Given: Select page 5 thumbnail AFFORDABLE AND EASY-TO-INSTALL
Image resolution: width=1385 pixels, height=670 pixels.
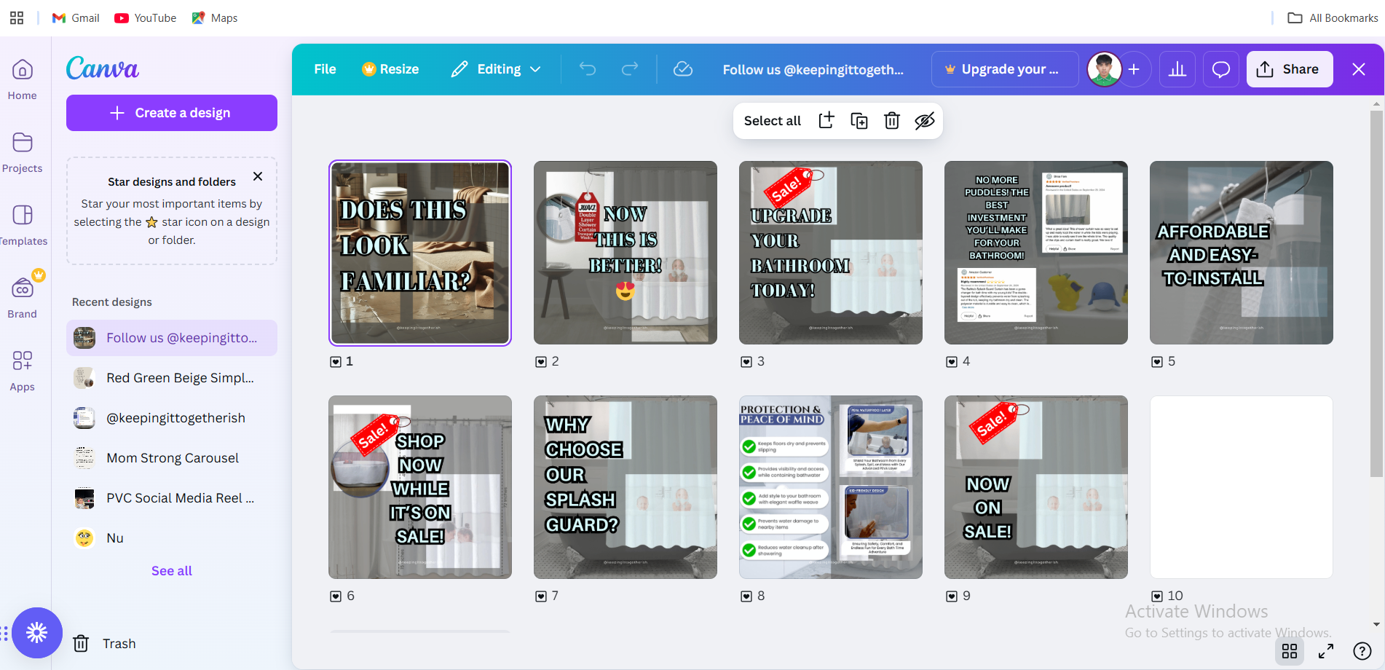Looking at the screenshot, I should click(x=1242, y=253).
